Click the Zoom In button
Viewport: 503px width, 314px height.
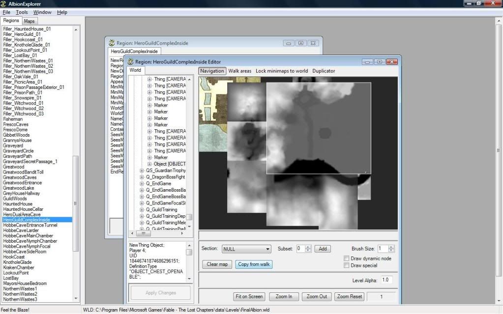tap(284, 296)
